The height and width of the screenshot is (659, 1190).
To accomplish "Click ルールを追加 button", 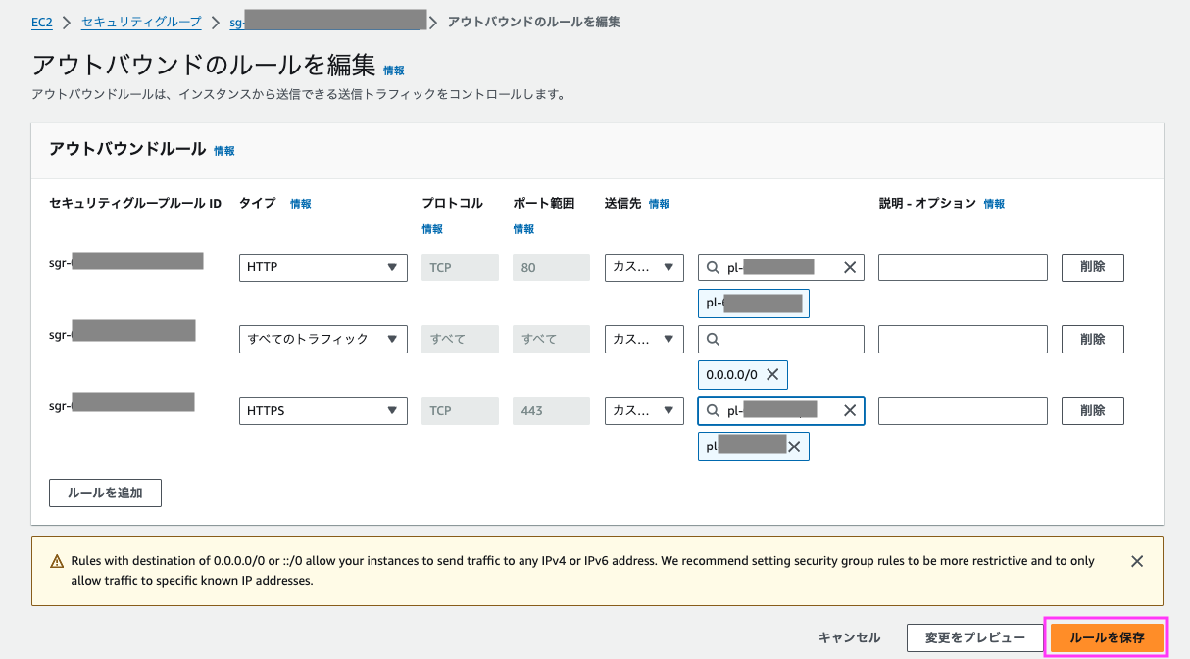I will [x=105, y=493].
